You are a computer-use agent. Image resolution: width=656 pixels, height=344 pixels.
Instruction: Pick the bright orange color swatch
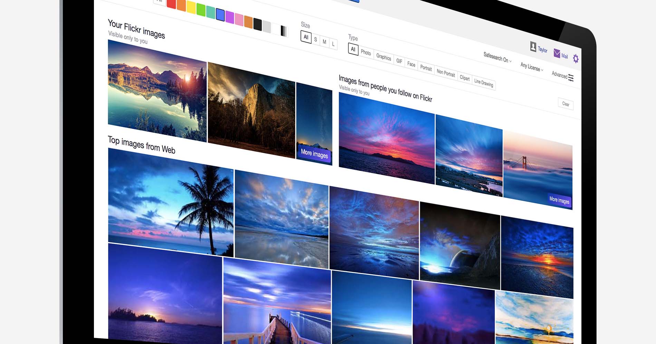(181, 6)
